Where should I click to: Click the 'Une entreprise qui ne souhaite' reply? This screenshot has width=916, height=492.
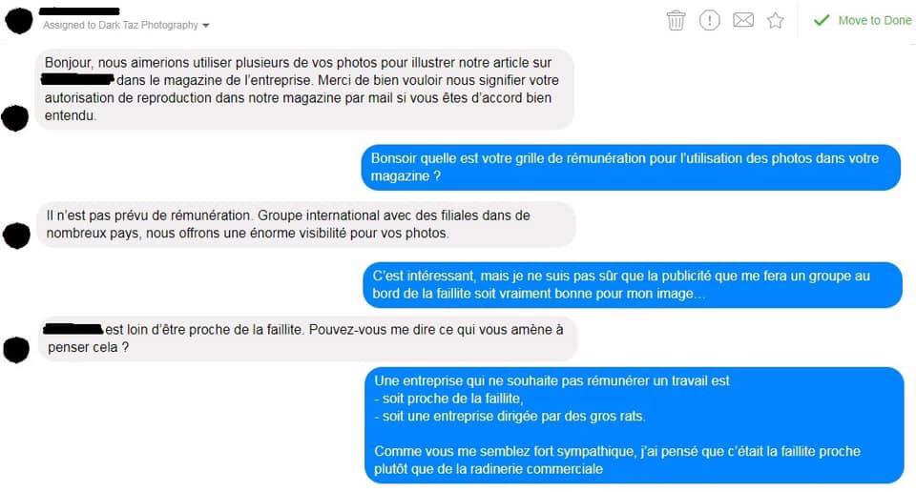tap(635, 425)
